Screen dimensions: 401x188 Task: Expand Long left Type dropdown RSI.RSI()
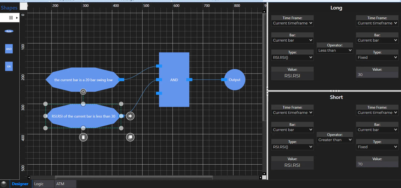click(x=292, y=57)
